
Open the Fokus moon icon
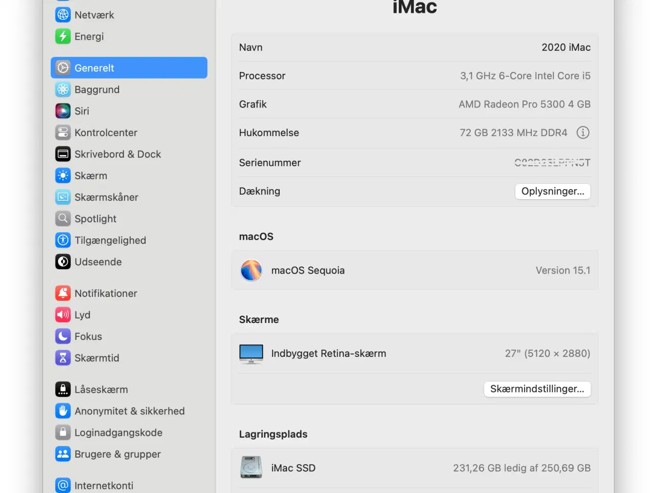pos(63,336)
